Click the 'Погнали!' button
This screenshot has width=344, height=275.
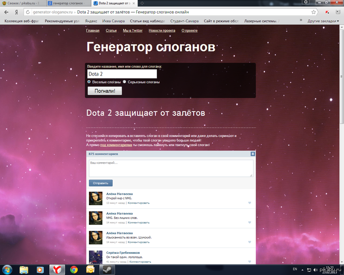pos(105,91)
